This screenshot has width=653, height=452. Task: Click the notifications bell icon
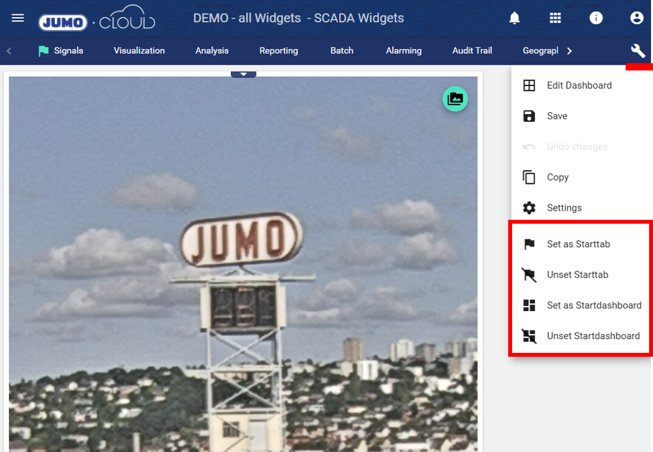(x=515, y=18)
